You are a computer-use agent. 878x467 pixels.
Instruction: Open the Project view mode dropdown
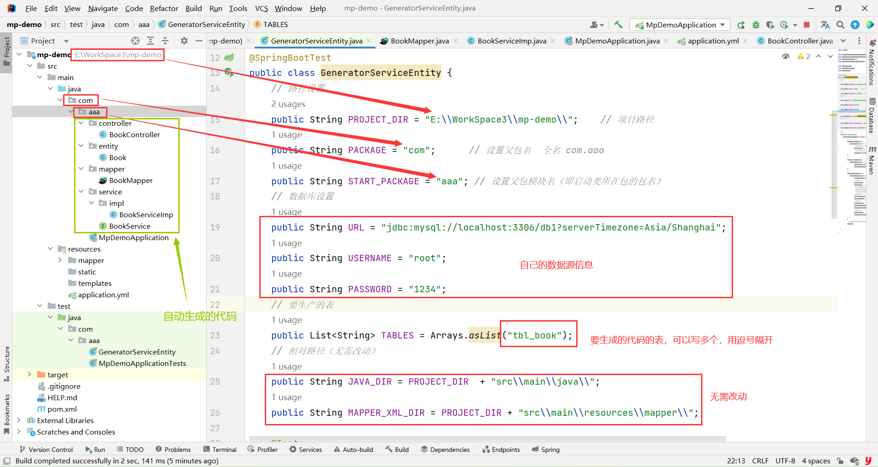[67, 41]
